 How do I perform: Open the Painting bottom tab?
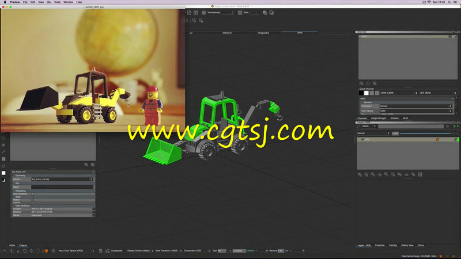point(393,245)
